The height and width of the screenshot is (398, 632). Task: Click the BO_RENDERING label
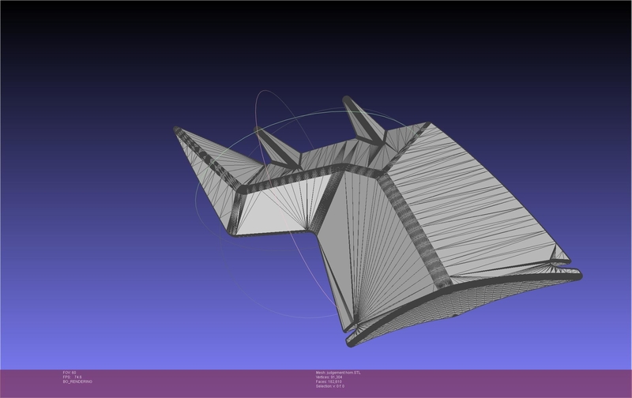(x=77, y=381)
